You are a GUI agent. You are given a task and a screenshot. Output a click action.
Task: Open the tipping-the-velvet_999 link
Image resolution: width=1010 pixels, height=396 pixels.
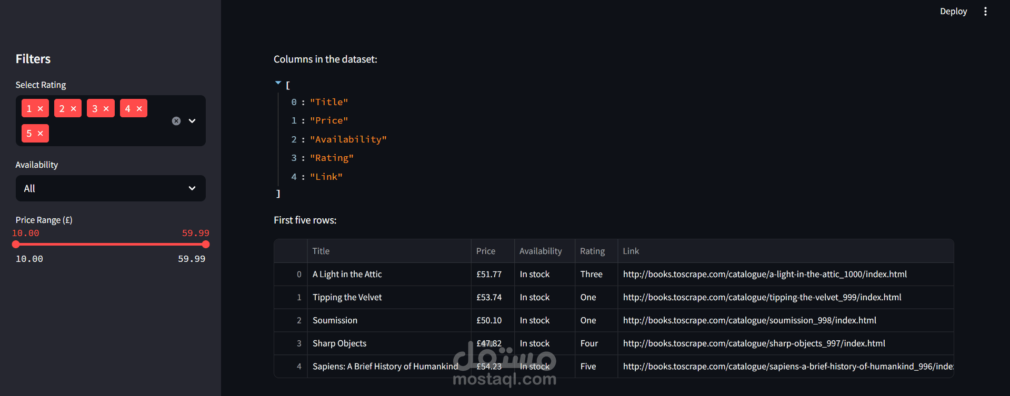click(x=762, y=297)
